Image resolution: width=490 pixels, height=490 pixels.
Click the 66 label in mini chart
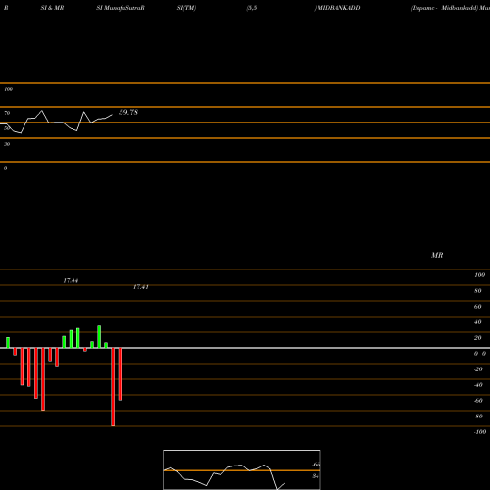317,465
